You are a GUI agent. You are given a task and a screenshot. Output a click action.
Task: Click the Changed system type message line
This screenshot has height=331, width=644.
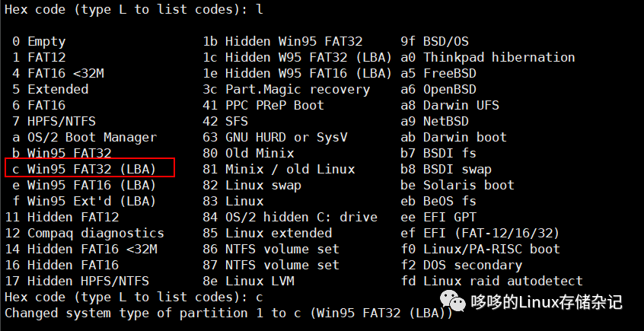point(228,313)
